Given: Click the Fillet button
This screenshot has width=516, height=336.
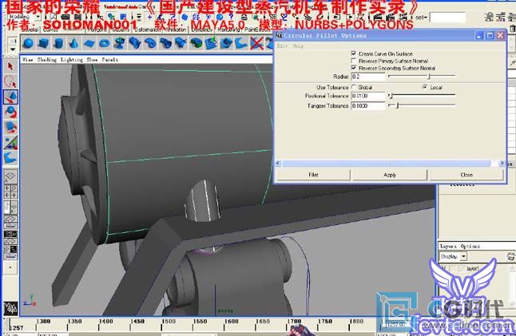Looking at the screenshot, I should tap(313, 175).
